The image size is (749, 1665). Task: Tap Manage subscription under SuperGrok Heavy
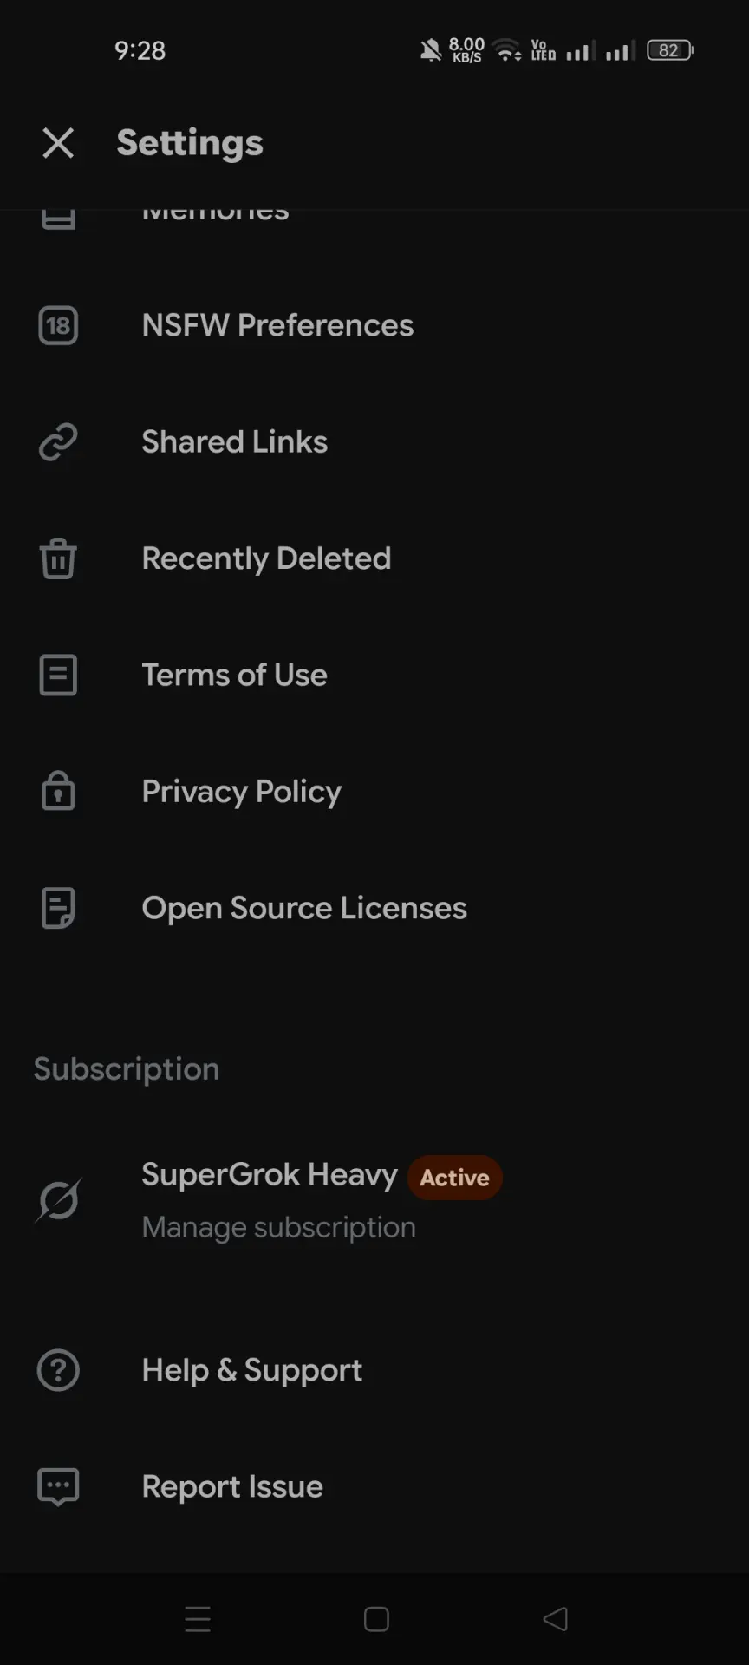pyautogui.click(x=278, y=1228)
